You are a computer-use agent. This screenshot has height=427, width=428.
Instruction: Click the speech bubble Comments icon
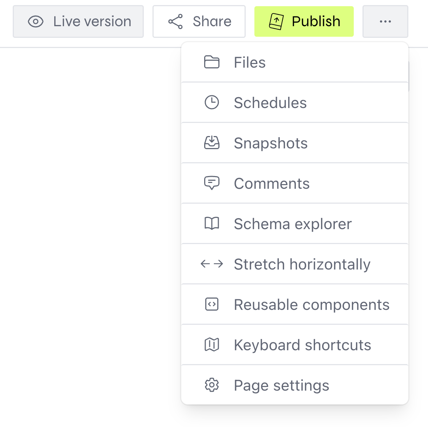(212, 183)
